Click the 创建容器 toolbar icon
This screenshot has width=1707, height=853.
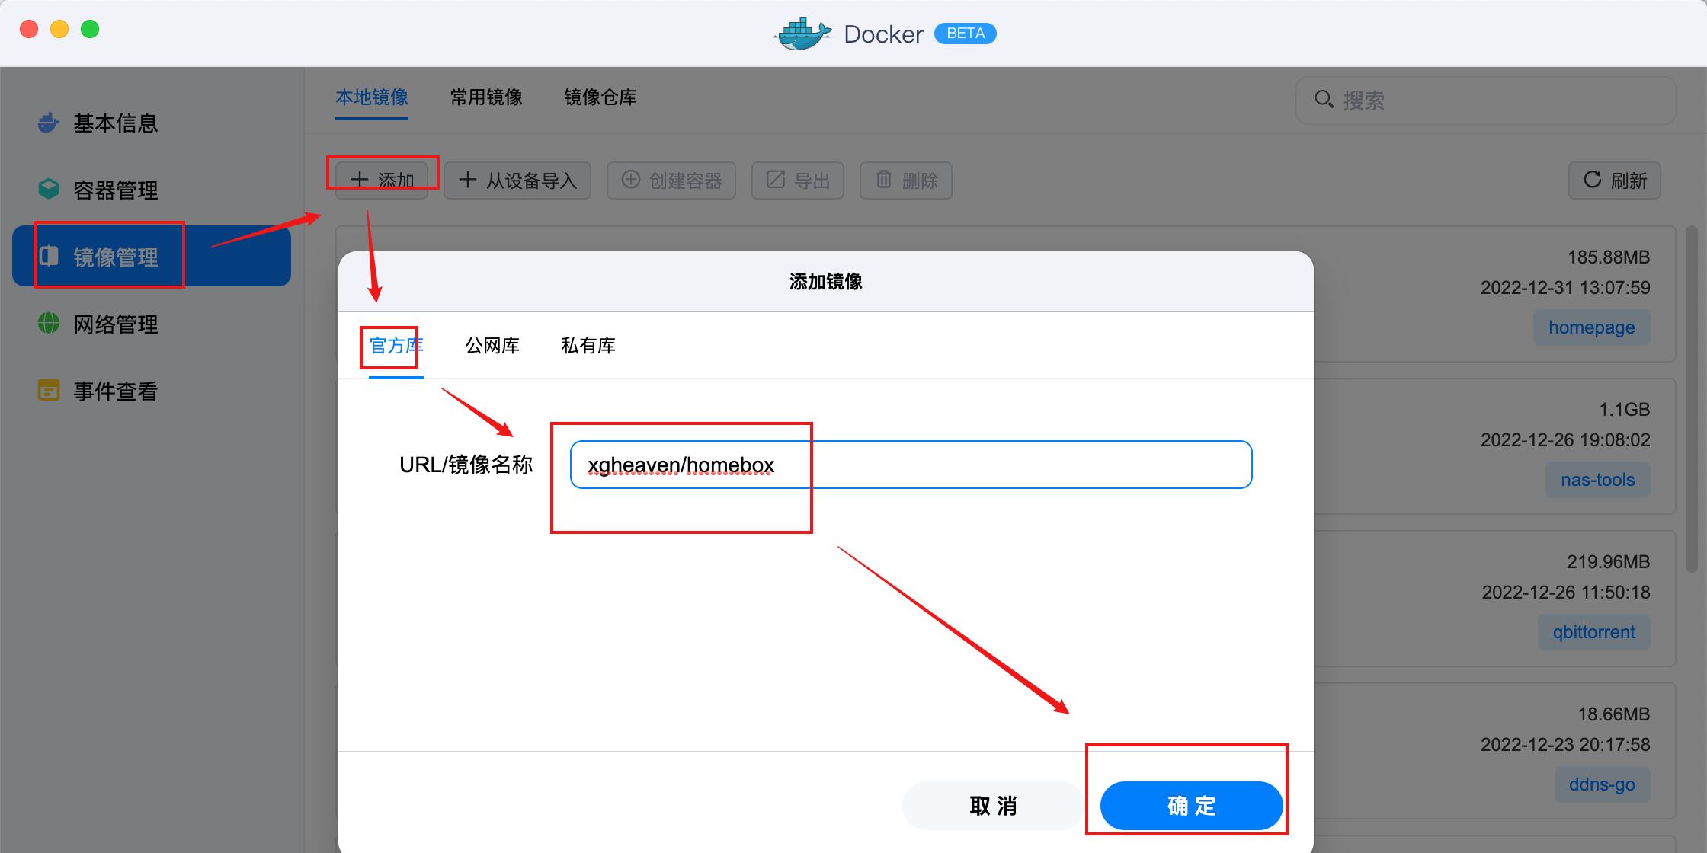(671, 181)
